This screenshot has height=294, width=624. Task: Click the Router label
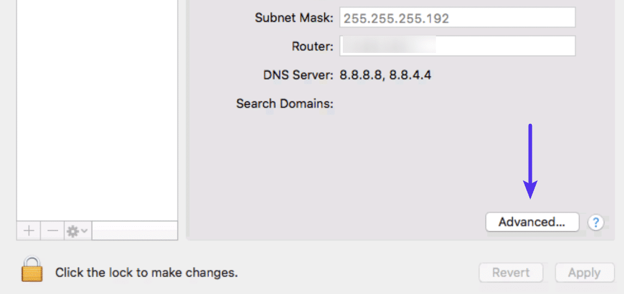(x=312, y=46)
